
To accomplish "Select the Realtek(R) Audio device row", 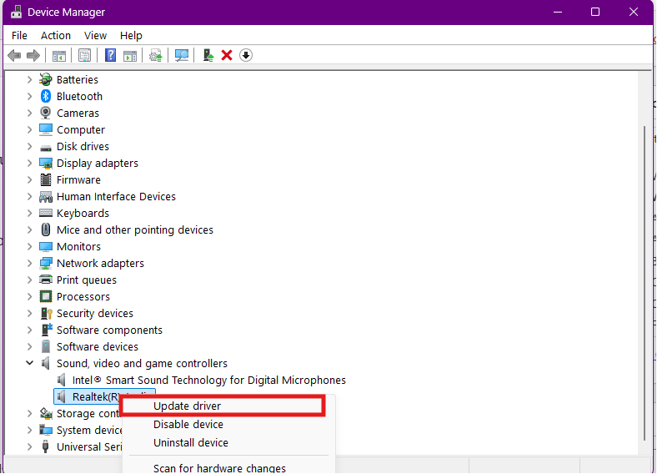I will tap(104, 396).
